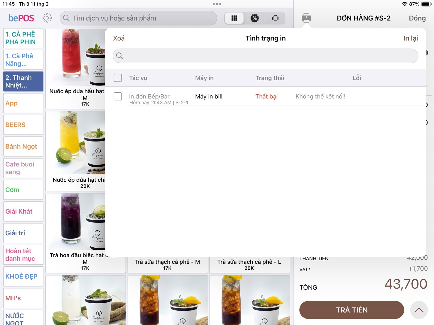
Task: Tap the Máy in column header
Action: click(204, 78)
